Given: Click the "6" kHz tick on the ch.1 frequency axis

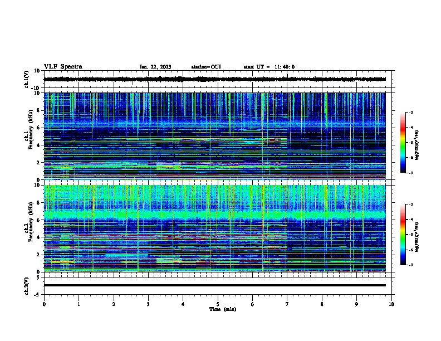Looking at the screenshot, I should [x=38, y=128].
